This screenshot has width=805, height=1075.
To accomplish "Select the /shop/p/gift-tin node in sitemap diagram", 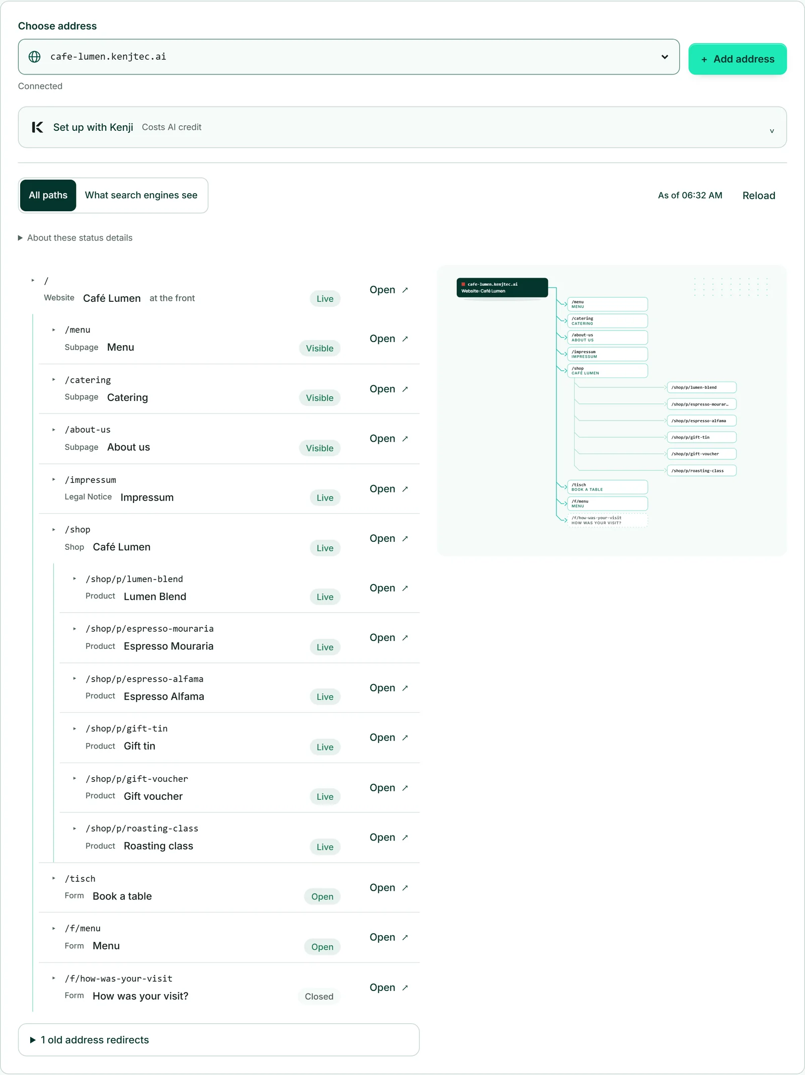I will pos(702,437).
